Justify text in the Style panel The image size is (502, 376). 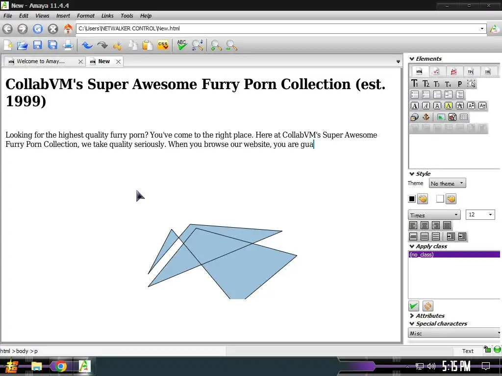point(447,225)
